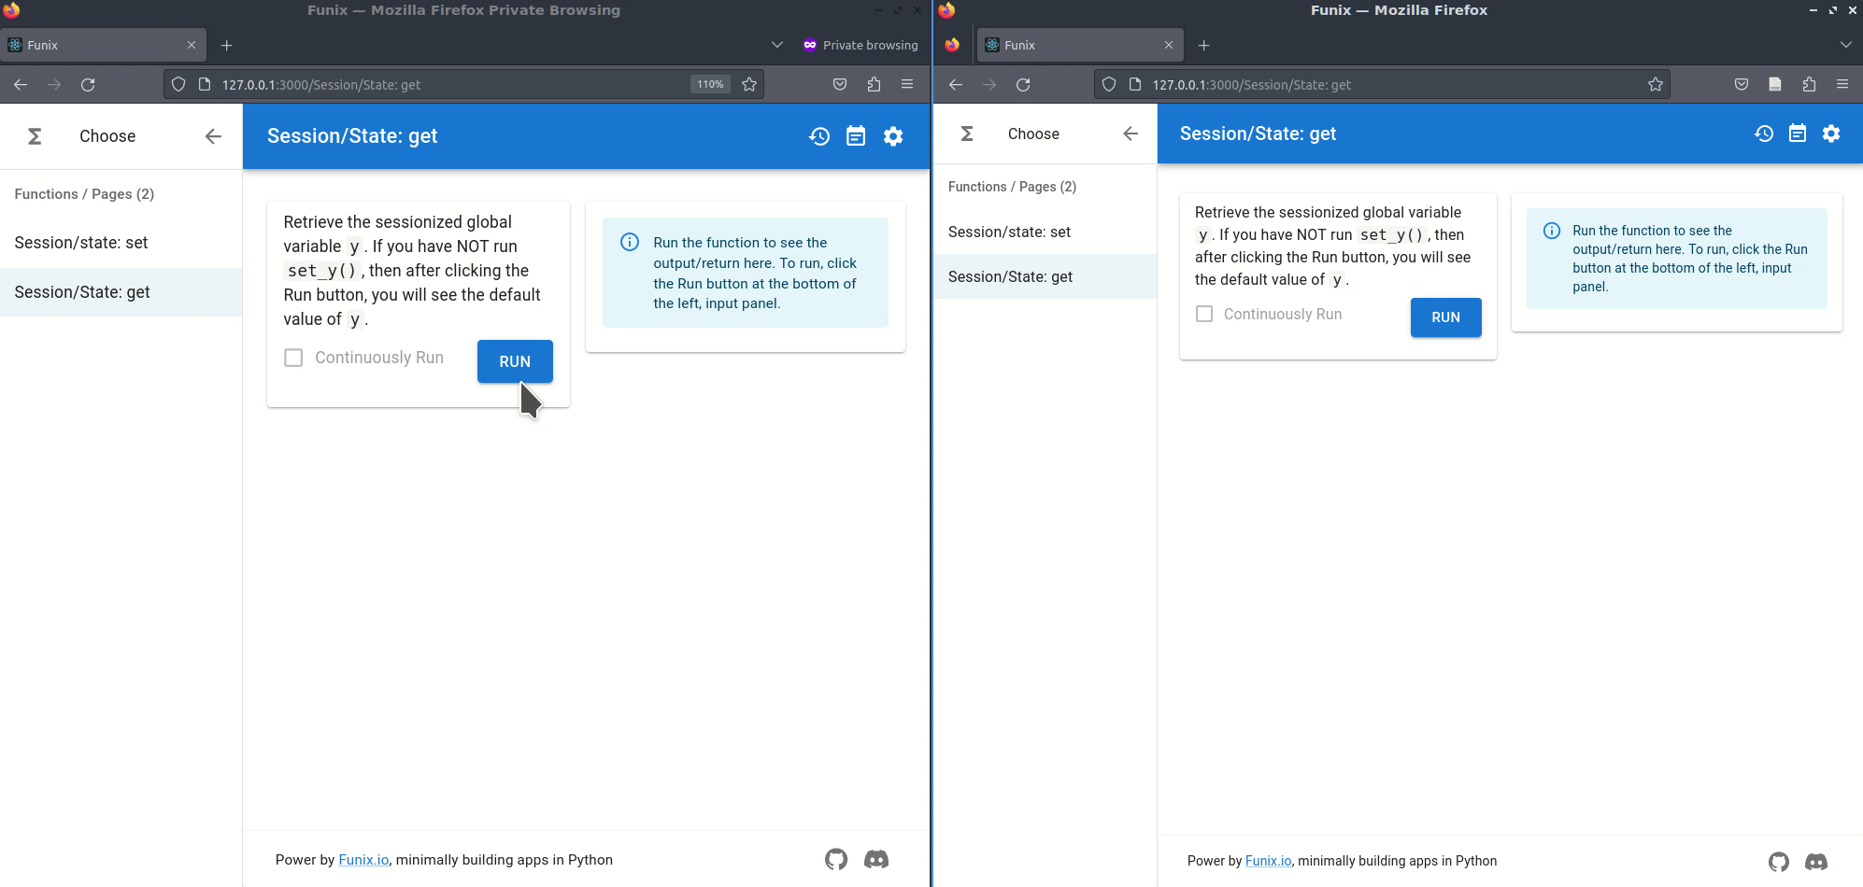Click downloads/file icon in right window toolbar

tap(1775, 85)
